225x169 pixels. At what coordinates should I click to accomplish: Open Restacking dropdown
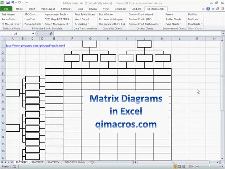(82, 24)
